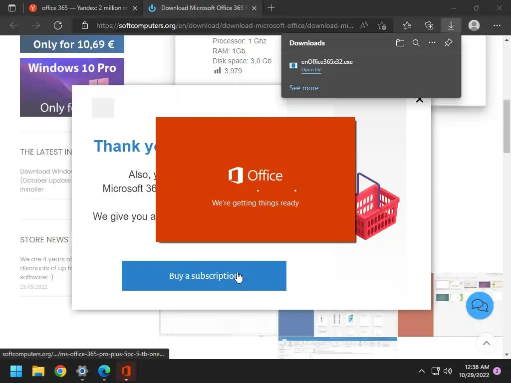This screenshot has width=511, height=383.
Task: Open Read aloud icon in address bar
Action: 364,25
